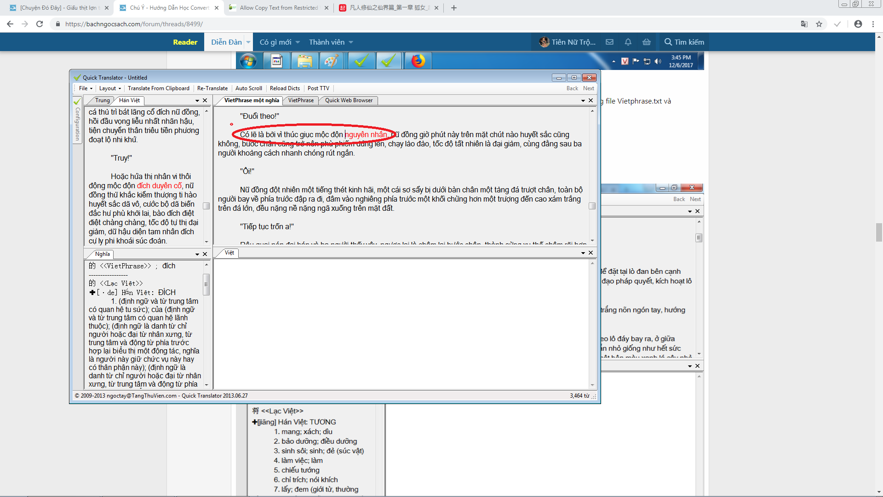Click the Windows Start orb icon
Image resolution: width=883 pixels, height=497 pixels.
[248, 61]
